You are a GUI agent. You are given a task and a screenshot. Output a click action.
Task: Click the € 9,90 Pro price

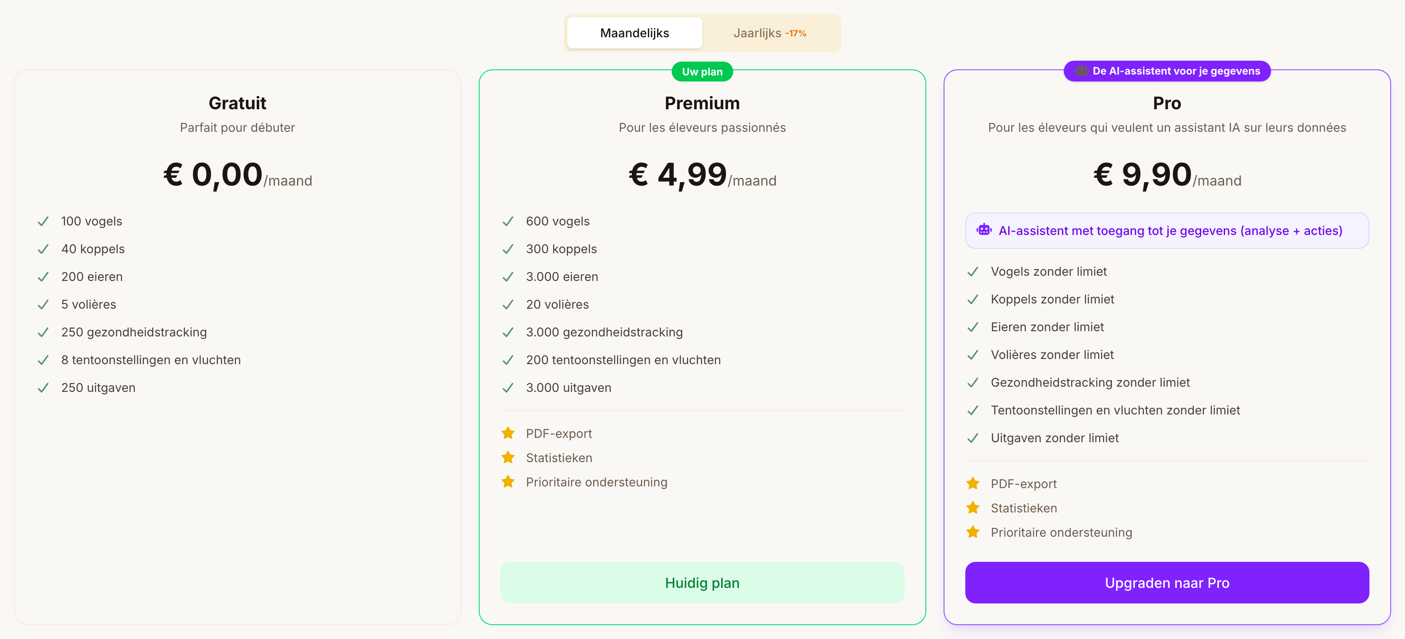point(1142,174)
